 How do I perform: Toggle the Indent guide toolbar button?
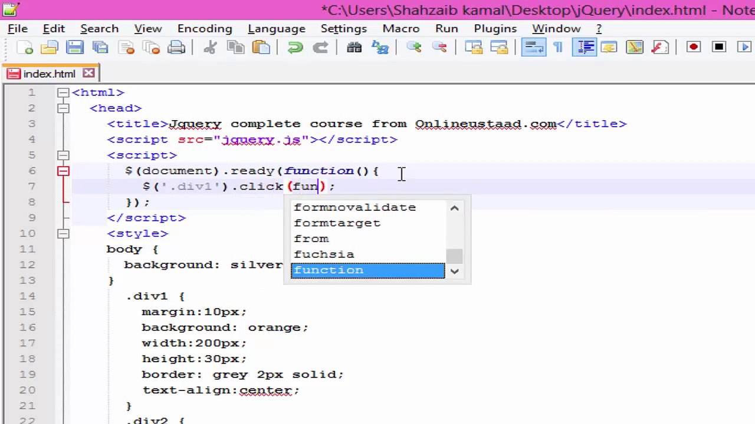pyautogui.click(x=584, y=48)
